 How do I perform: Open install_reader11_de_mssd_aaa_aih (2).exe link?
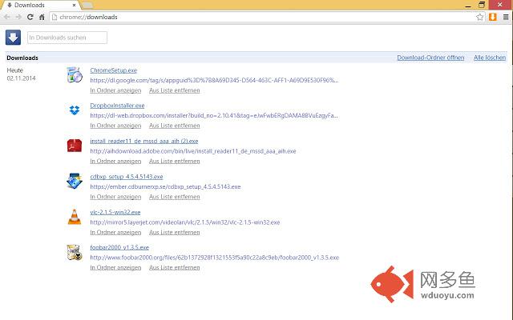[144, 141]
